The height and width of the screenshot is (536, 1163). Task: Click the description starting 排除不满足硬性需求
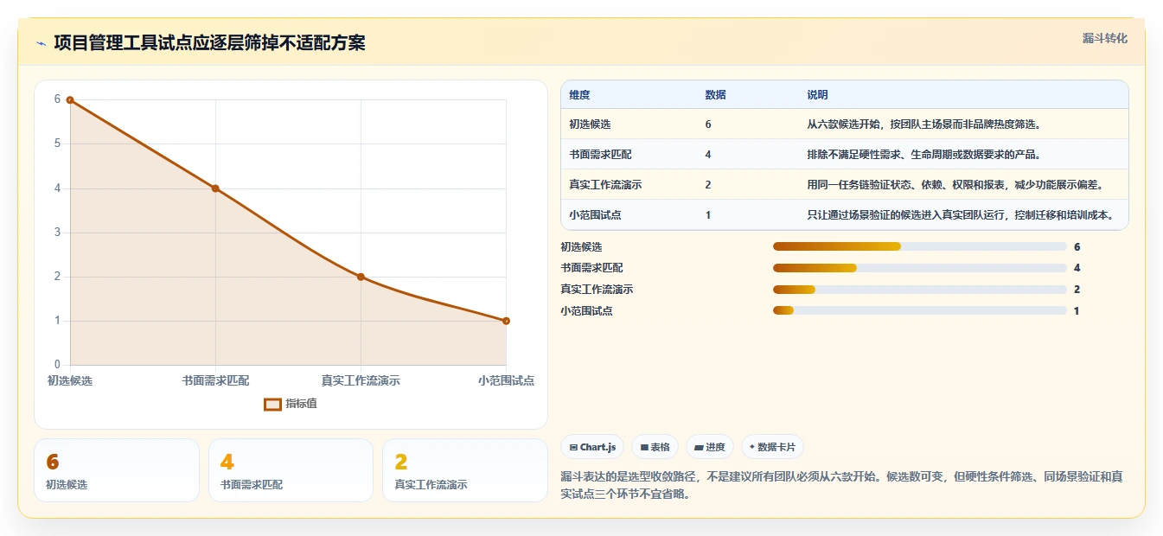[925, 155]
